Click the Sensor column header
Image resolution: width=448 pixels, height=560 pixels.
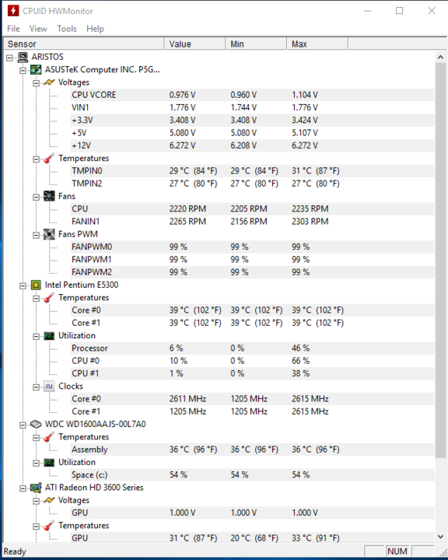tap(84, 44)
